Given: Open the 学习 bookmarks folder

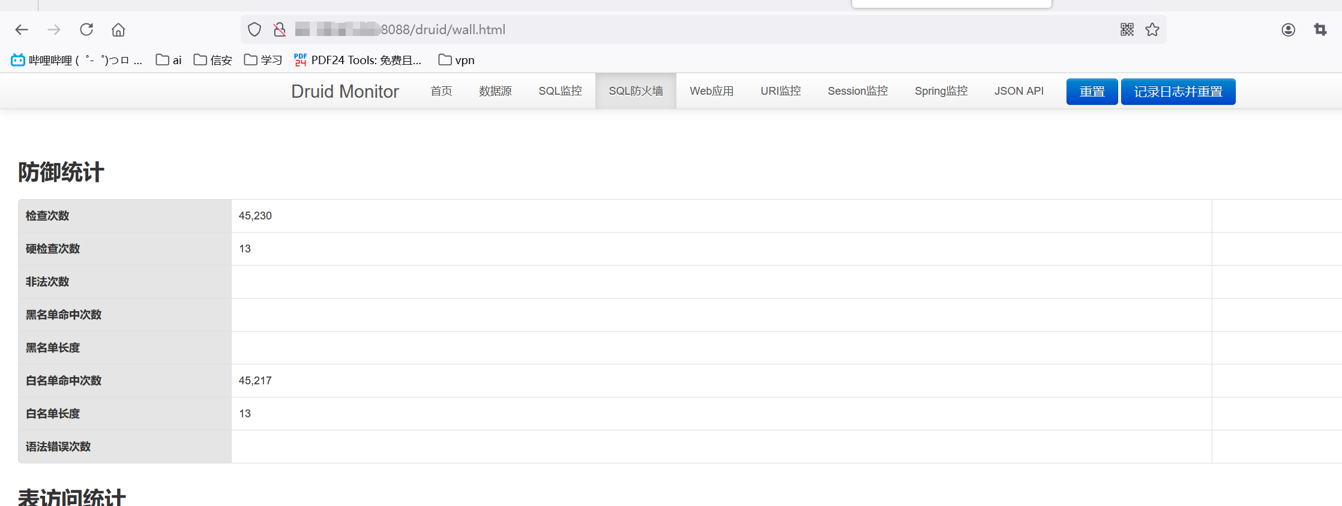Looking at the screenshot, I should click(263, 60).
